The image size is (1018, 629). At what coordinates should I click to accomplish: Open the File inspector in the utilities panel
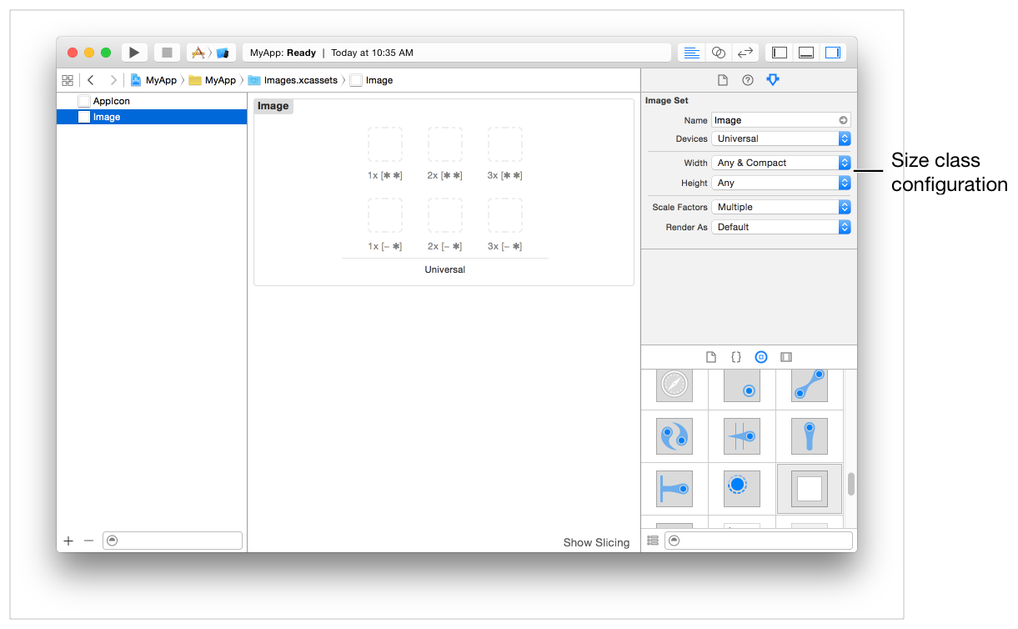point(722,79)
